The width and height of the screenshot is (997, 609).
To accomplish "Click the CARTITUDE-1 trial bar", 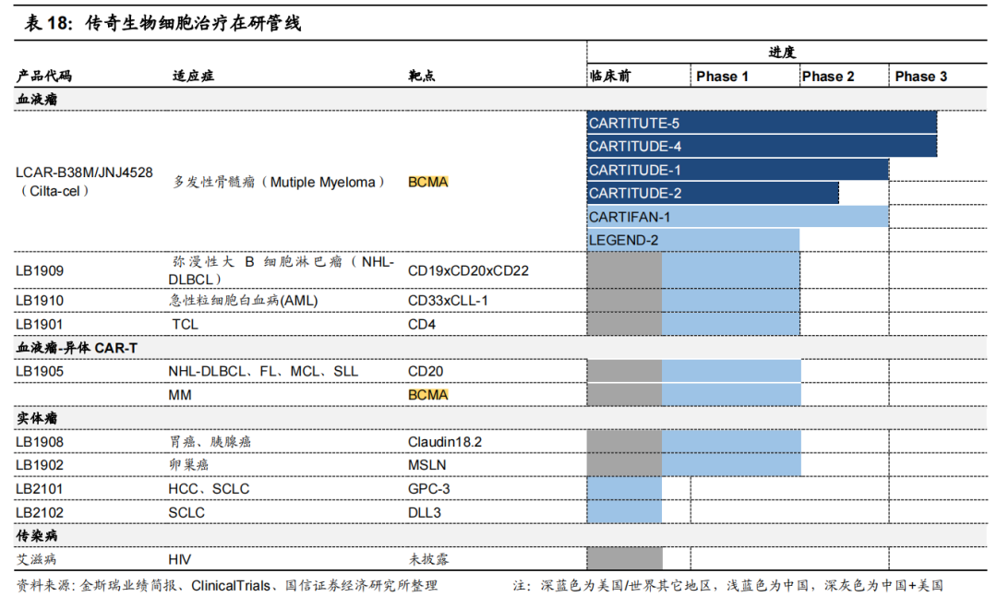I will 738,170.
